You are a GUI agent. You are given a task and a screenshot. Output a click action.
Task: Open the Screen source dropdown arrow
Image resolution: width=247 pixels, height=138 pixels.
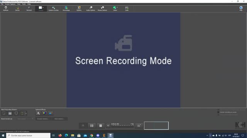[x=43, y=7]
